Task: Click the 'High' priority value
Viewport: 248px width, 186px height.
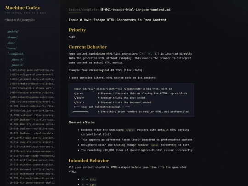Action: 72,37
